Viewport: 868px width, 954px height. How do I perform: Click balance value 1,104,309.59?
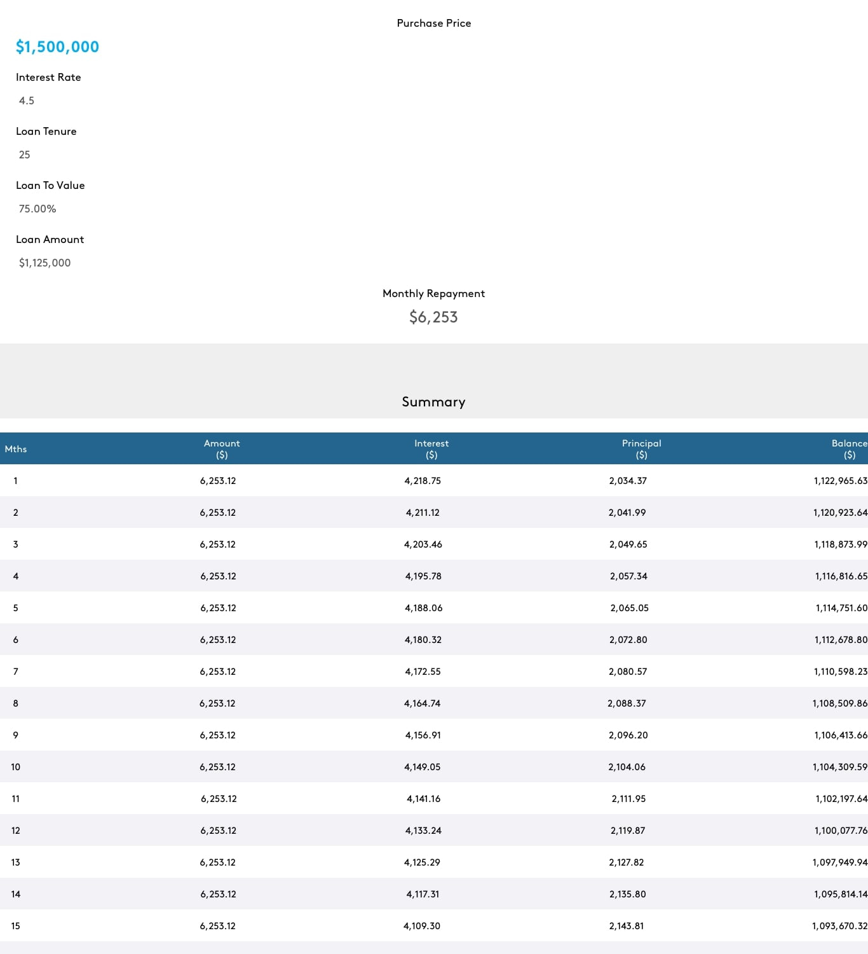840,767
